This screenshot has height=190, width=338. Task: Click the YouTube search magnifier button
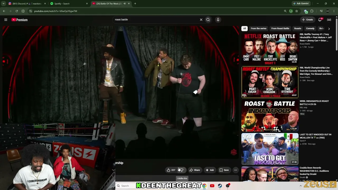(208, 20)
